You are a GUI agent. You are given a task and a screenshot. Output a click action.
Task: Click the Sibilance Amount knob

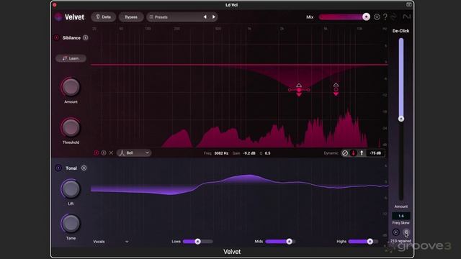pyautogui.click(x=71, y=87)
